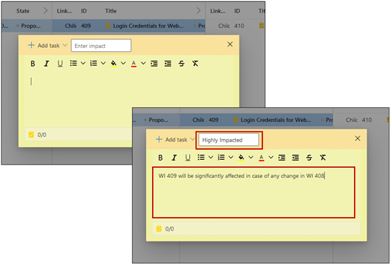Viewport: 391px width, 265px height.
Task: Select Login Credentials title in lower grid
Action: [x=276, y=120]
